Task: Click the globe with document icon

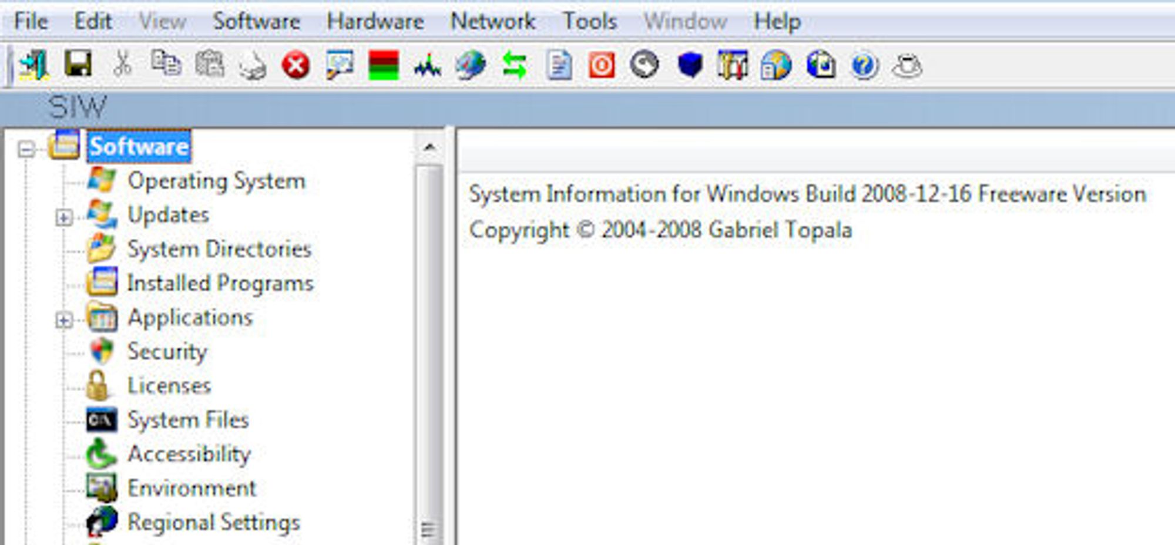Action: (821, 65)
